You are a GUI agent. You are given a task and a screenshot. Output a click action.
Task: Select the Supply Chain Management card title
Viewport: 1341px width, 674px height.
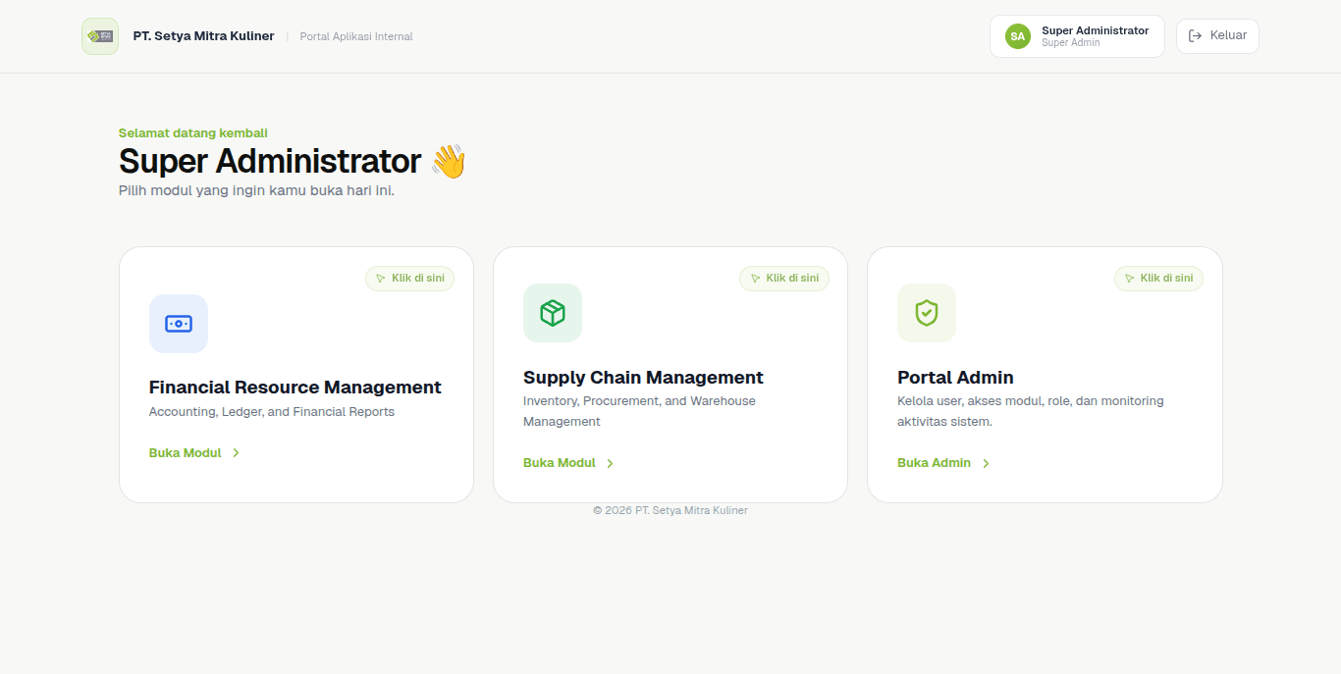tap(643, 378)
